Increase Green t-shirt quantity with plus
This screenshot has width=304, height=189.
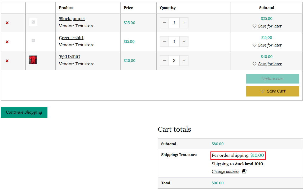click(x=184, y=42)
